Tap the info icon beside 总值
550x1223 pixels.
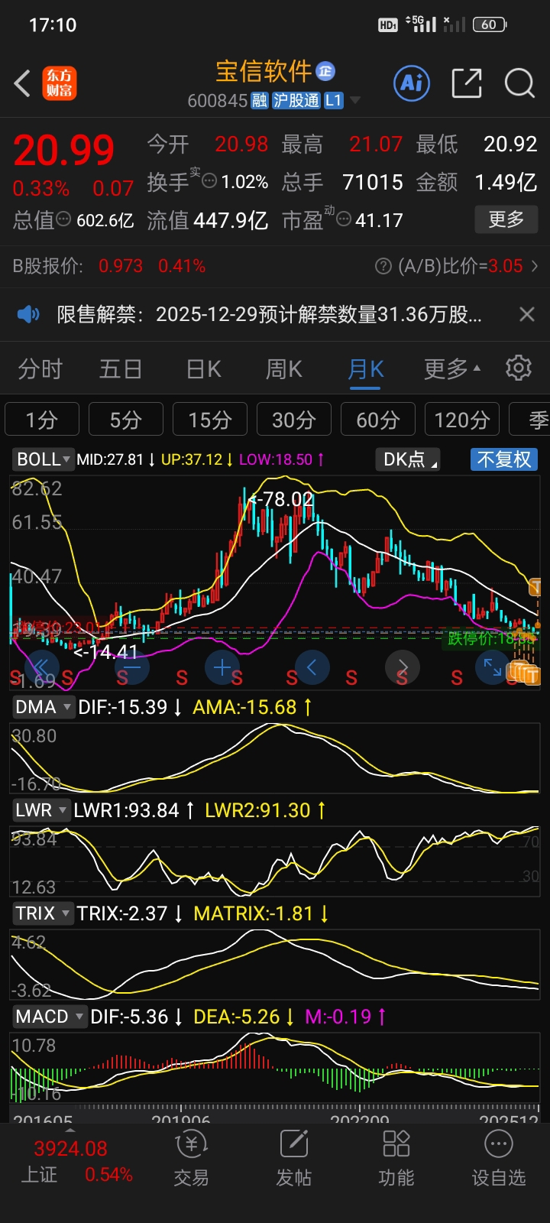64,220
